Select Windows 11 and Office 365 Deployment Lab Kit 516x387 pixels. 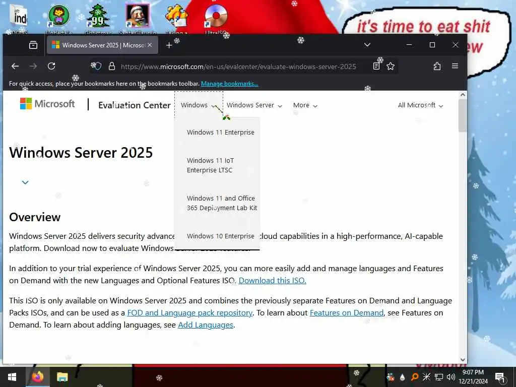pyautogui.click(x=222, y=203)
